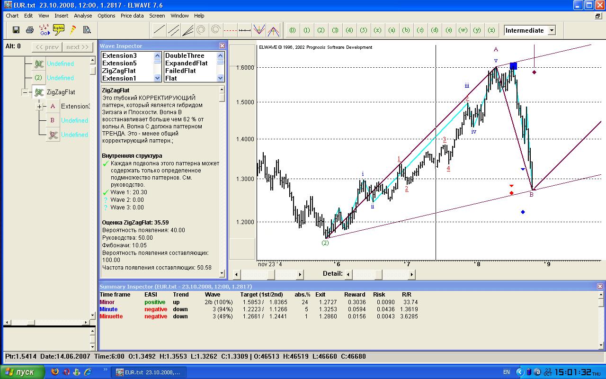Viewport: 606px width, 379px height.
Task: Select Extension5 in pattern list
Action: coord(119,63)
